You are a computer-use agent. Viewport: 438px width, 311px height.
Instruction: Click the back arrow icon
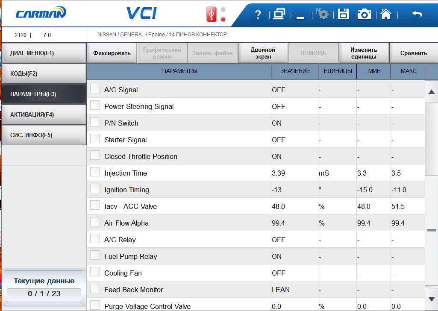[417, 14]
